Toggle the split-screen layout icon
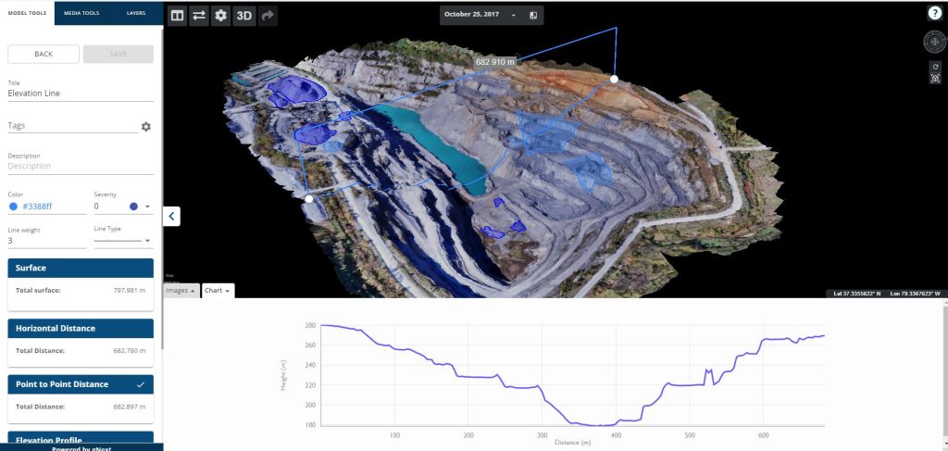 tap(177, 16)
